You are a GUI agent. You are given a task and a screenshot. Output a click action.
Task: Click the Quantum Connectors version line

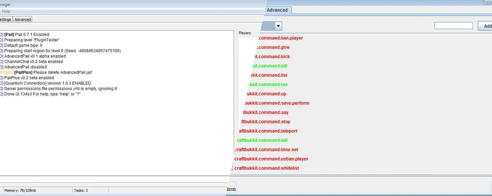[46, 83]
